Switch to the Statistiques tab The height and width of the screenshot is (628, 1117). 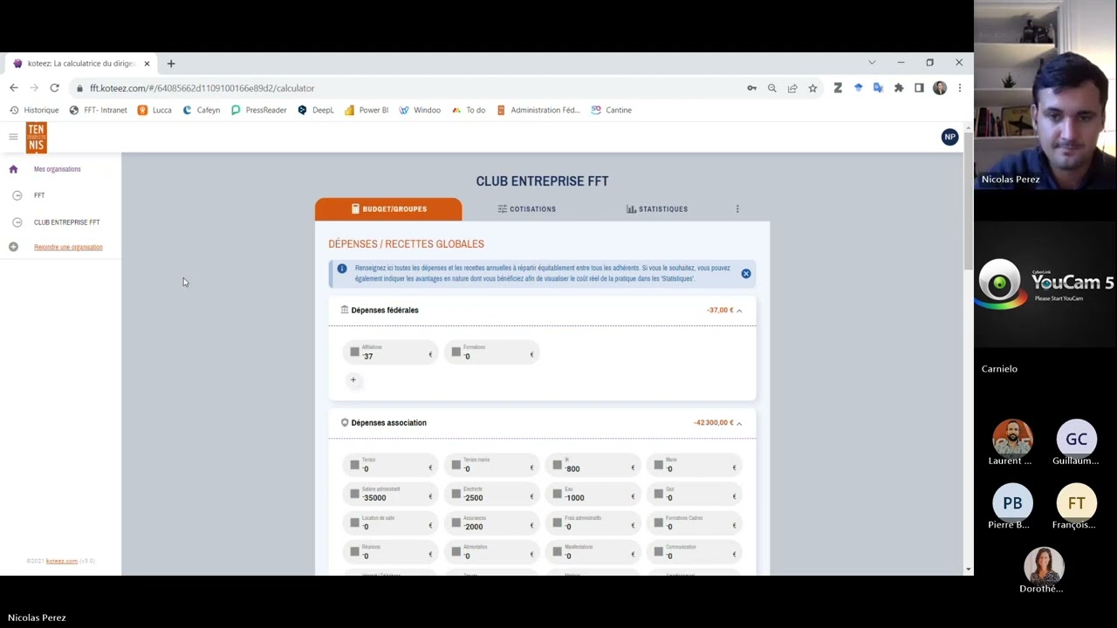[657, 209]
